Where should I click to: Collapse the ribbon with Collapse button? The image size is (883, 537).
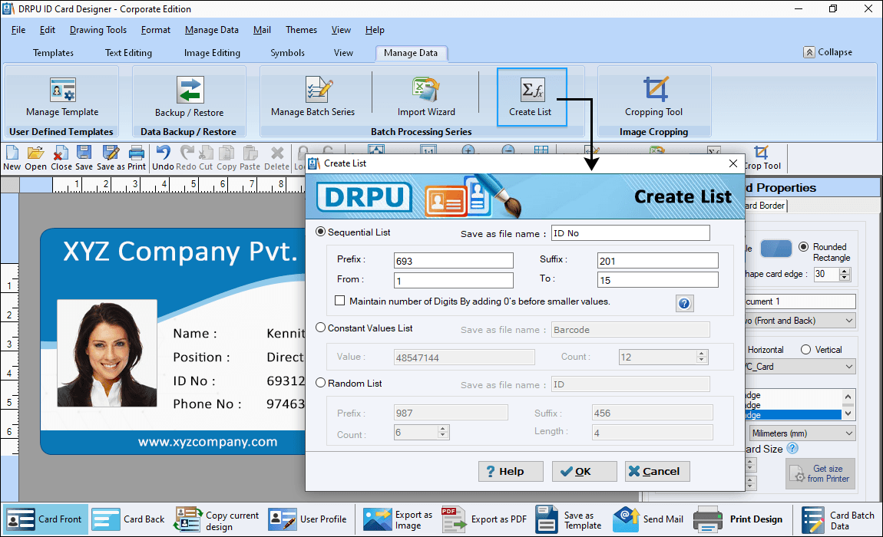point(828,52)
